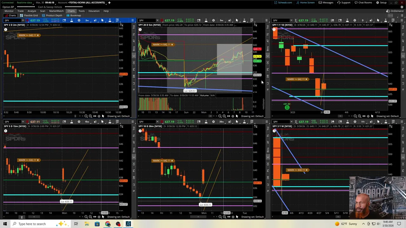This screenshot has width=406, height=228.
Task: Switch to Flexible Grid subtab
Action: click(29, 15)
